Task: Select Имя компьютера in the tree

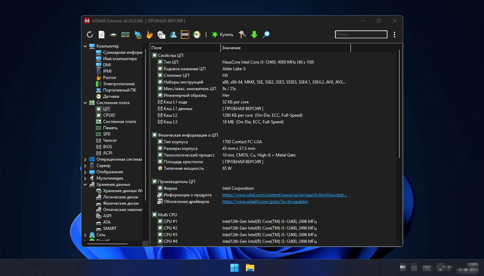Action: click(x=116, y=59)
